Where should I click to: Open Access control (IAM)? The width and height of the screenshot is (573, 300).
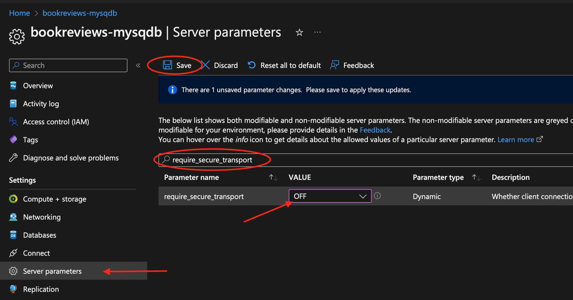click(x=56, y=122)
